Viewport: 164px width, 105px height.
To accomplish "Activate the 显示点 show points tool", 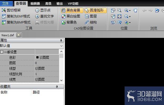I will 43,10.
